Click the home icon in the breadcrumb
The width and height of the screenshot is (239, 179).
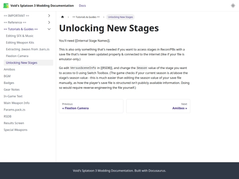point(62,17)
